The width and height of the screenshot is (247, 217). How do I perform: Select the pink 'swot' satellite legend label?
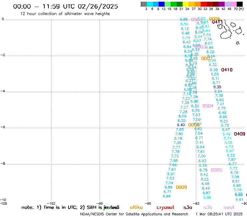[x=229, y=207]
